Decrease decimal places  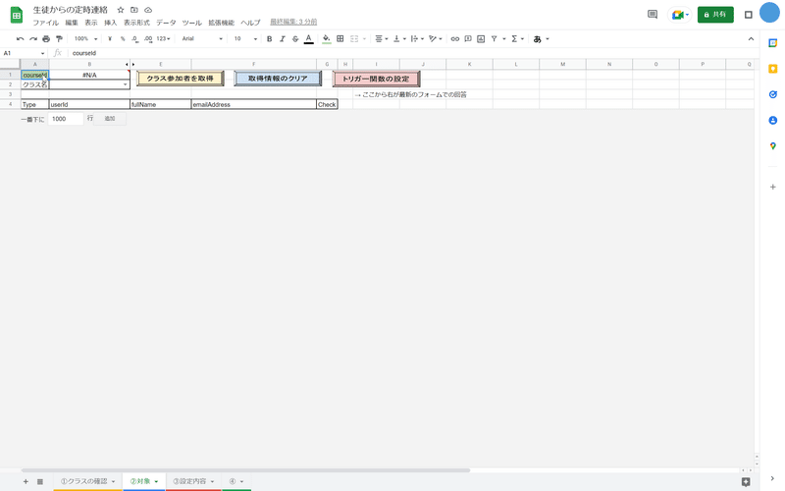point(135,38)
